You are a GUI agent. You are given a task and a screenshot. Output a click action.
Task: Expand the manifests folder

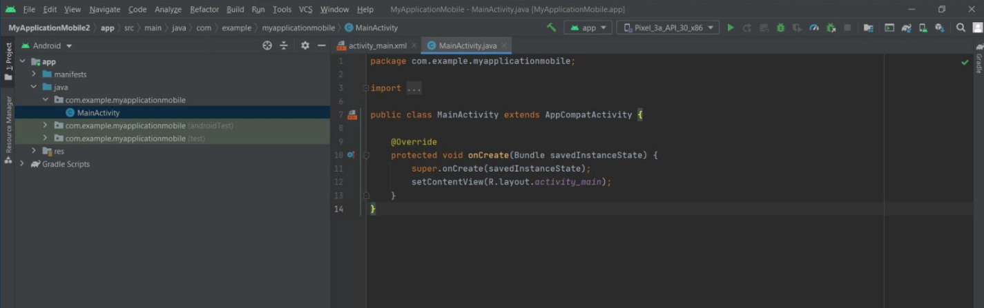point(34,74)
